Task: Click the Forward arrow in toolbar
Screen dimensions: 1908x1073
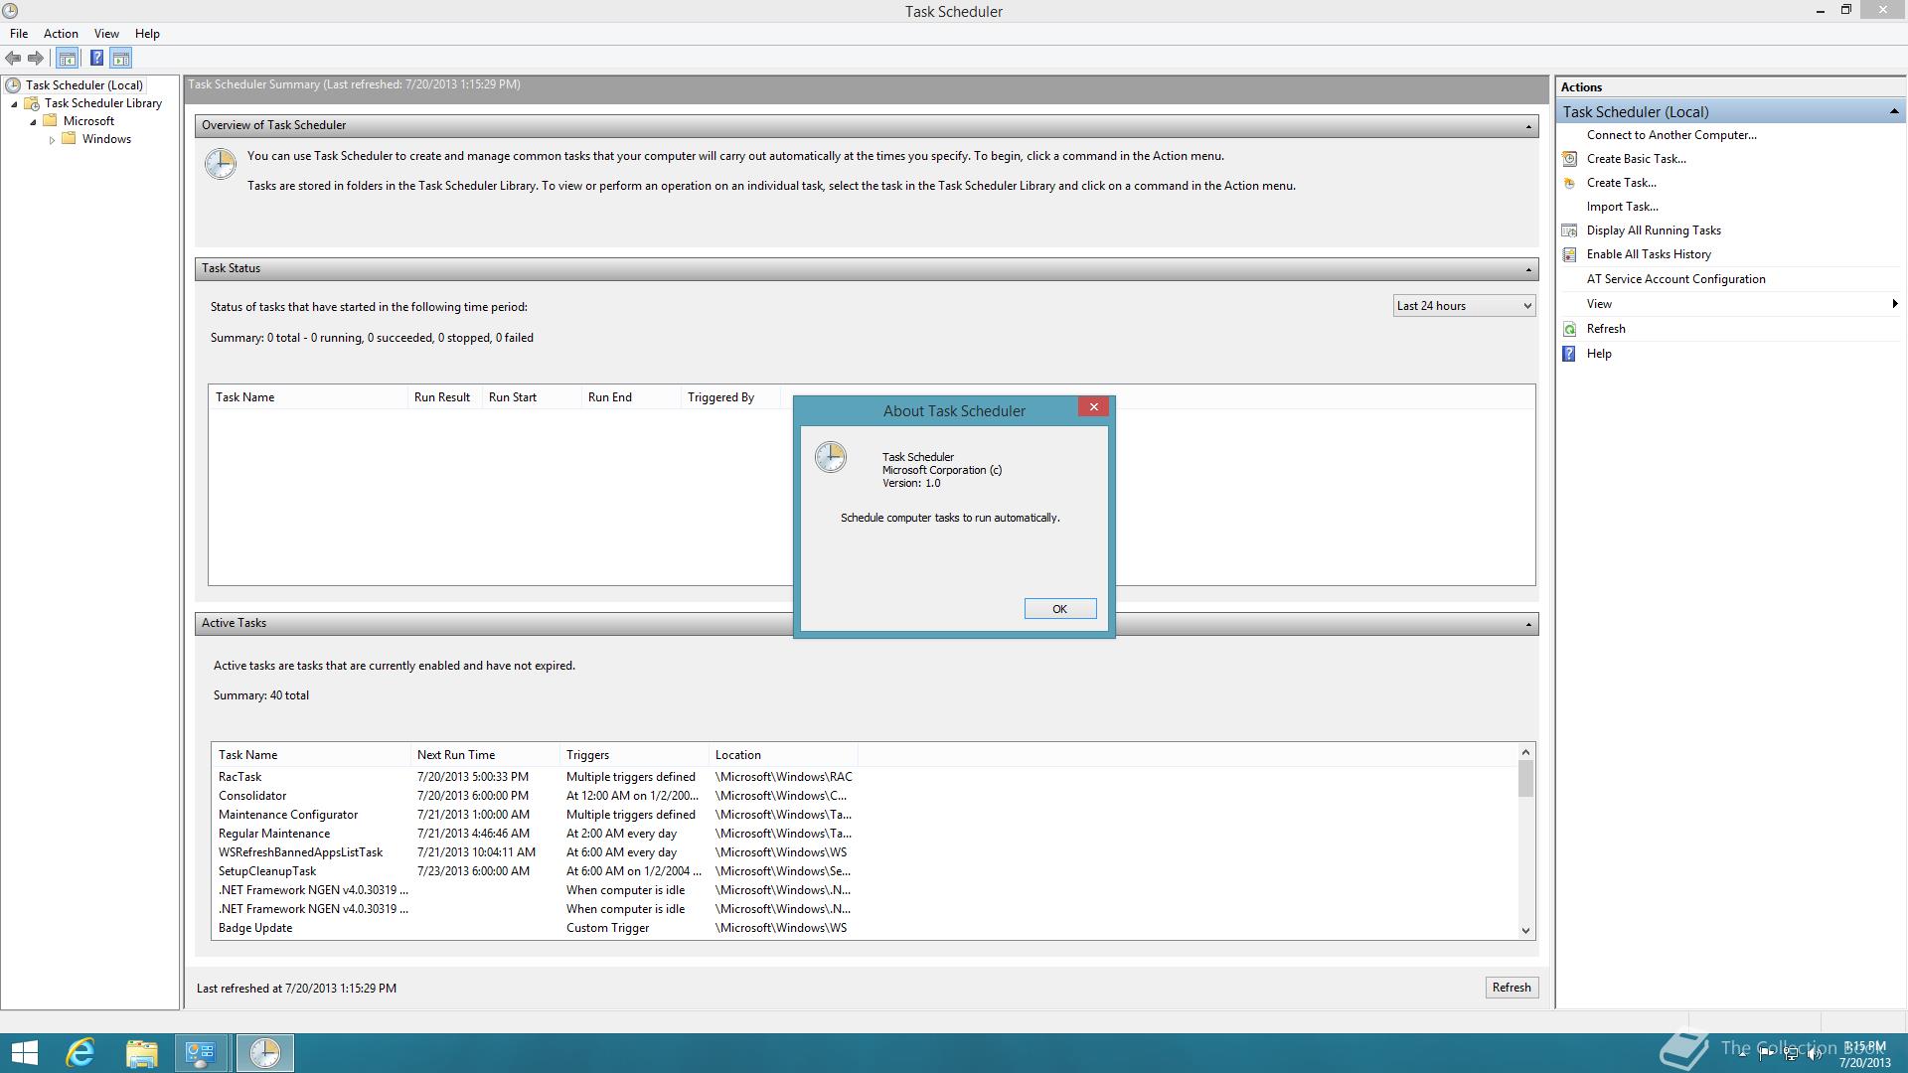Action: (x=36, y=59)
